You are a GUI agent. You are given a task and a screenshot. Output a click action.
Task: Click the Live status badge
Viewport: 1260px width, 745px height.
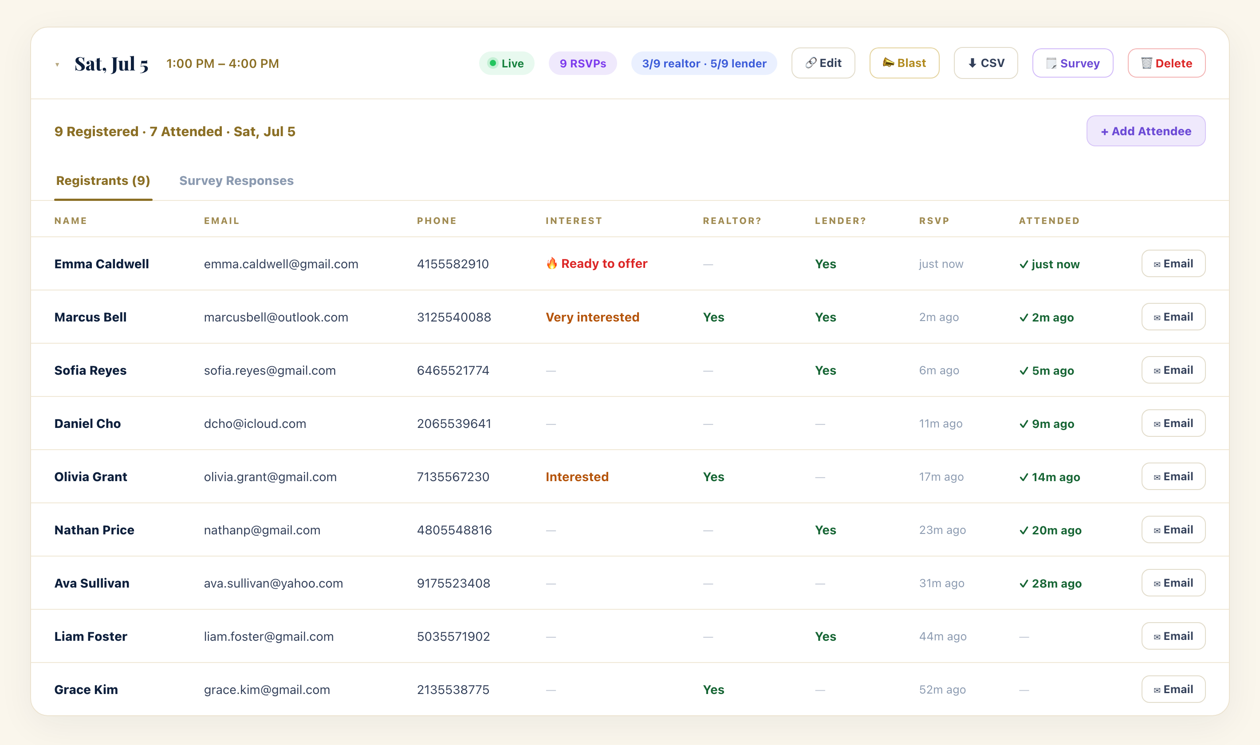tap(506, 63)
